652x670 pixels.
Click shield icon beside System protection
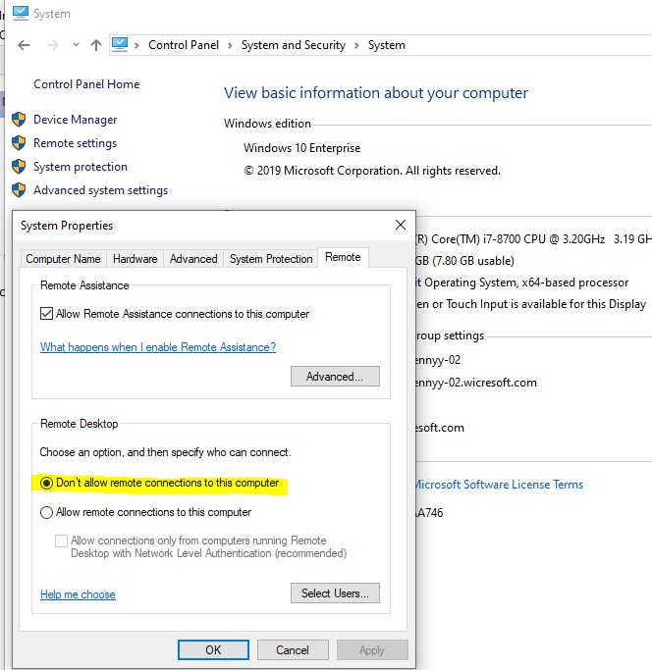[19, 167]
